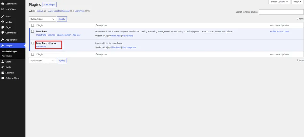
Task: Click the Dashboard icon in sidebar
Action: coord(3,4)
